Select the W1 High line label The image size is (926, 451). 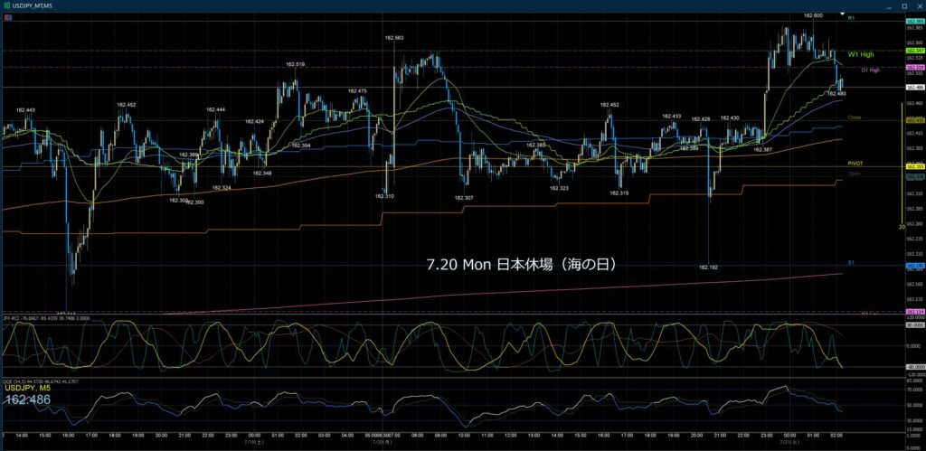tap(861, 54)
